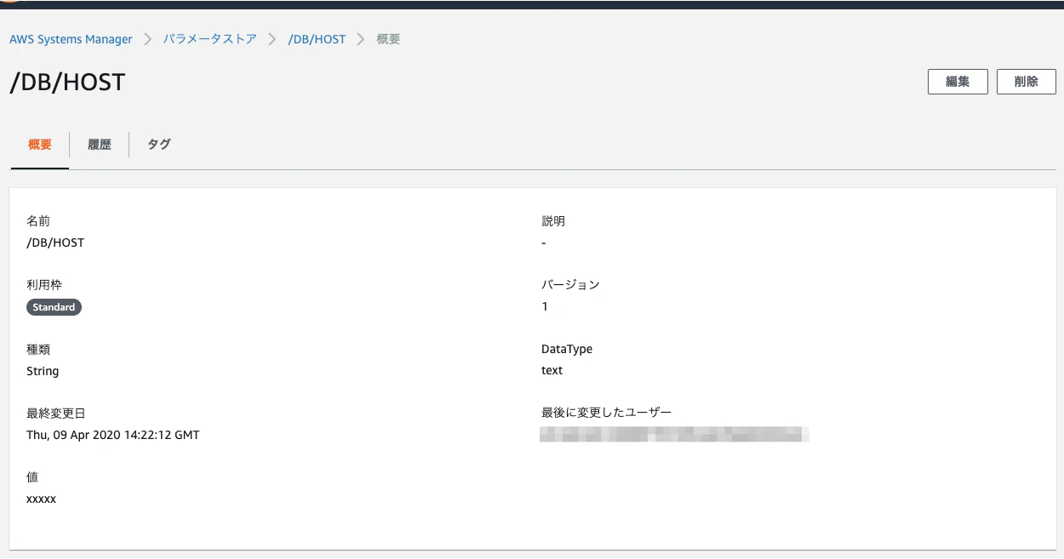Click the 削除 delete button
1064x559 pixels.
click(1026, 81)
